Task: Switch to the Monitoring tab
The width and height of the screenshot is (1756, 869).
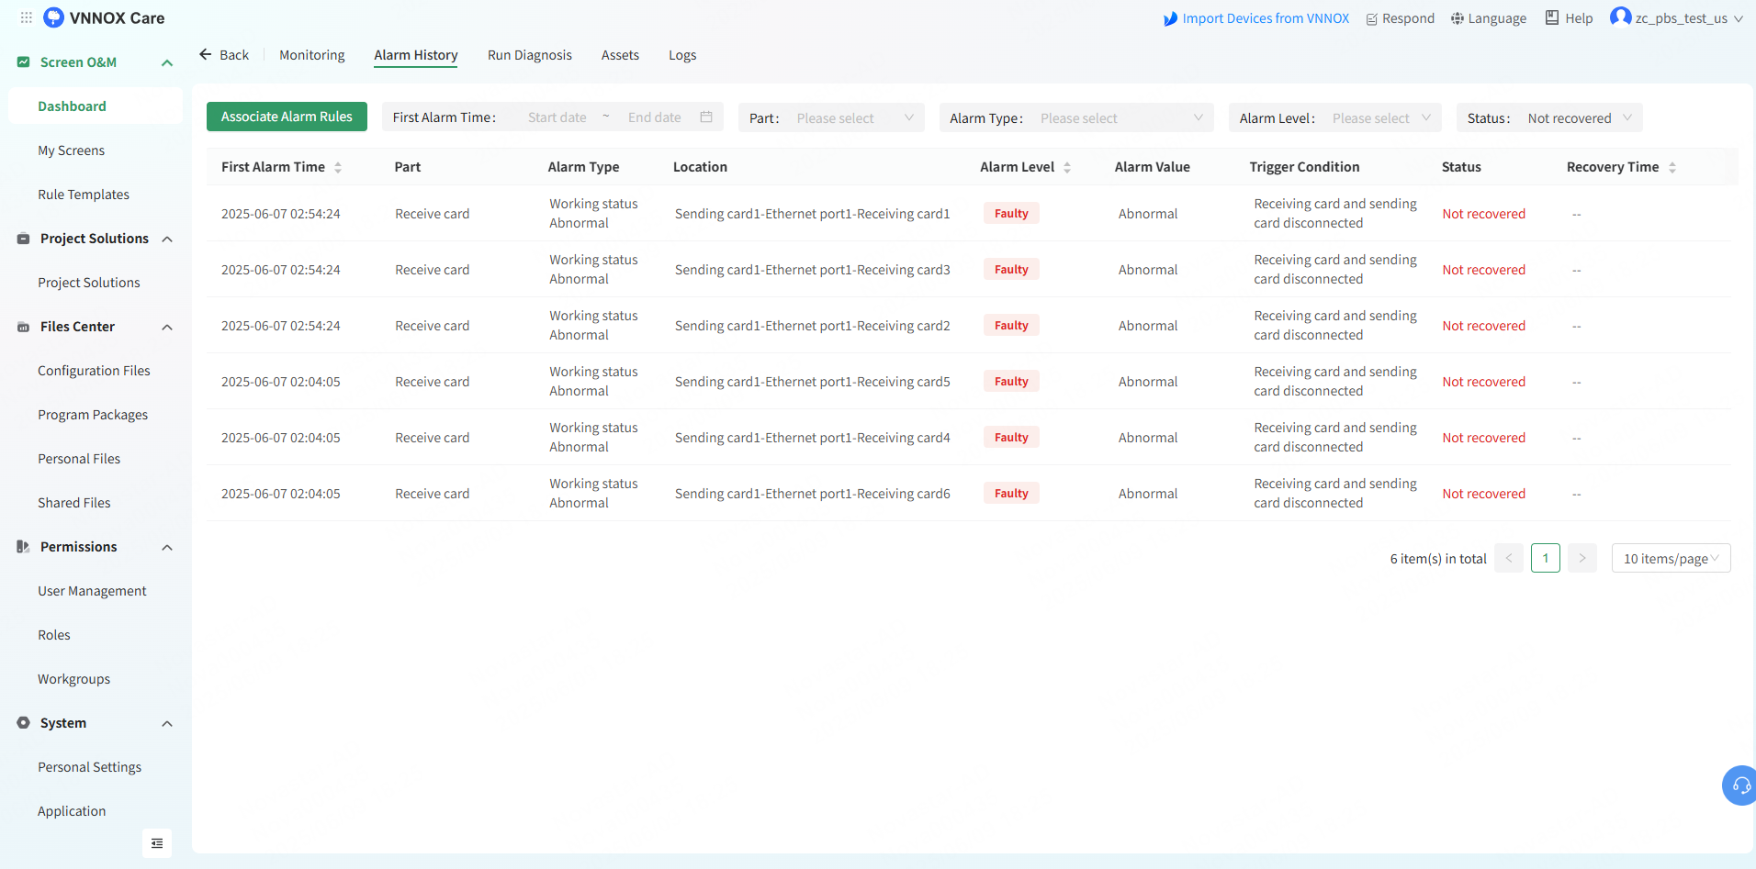Action: click(312, 55)
